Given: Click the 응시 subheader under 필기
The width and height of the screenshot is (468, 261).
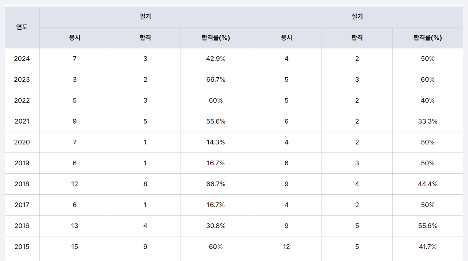Looking at the screenshot, I should pyautogui.click(x=75, y=38).
